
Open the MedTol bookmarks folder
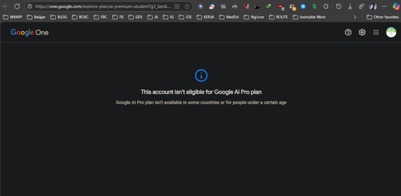(229, 17)
